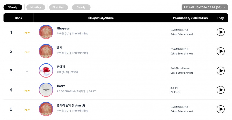Click the Shopper song title link
The width and height of the screenshot is (232, 120).
[63, 29]
